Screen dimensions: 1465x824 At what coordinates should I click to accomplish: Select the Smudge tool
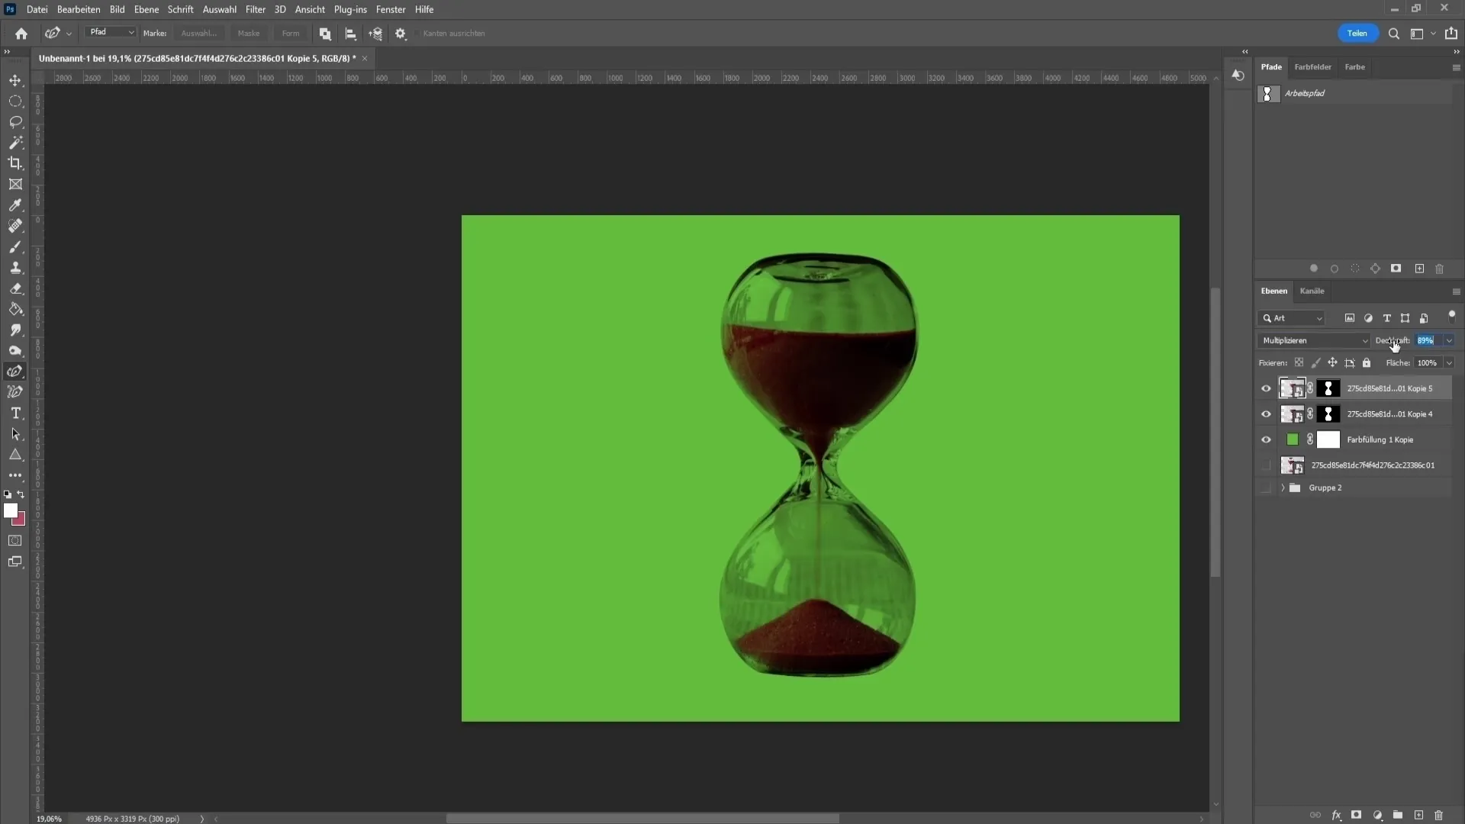pos(15,330)
